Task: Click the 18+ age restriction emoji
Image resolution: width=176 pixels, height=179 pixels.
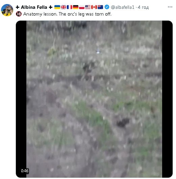Action: 19,14
